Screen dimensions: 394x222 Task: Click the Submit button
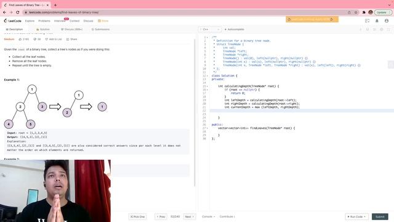click(x=380, y=216)
